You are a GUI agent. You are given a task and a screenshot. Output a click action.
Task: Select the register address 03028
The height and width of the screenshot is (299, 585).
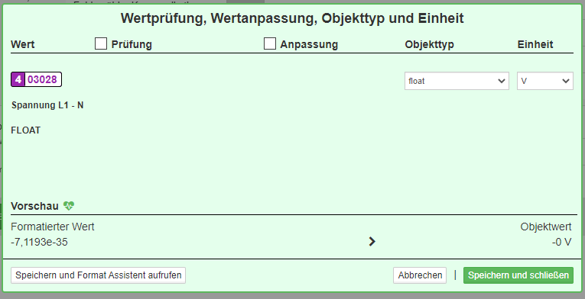(42, 79)
